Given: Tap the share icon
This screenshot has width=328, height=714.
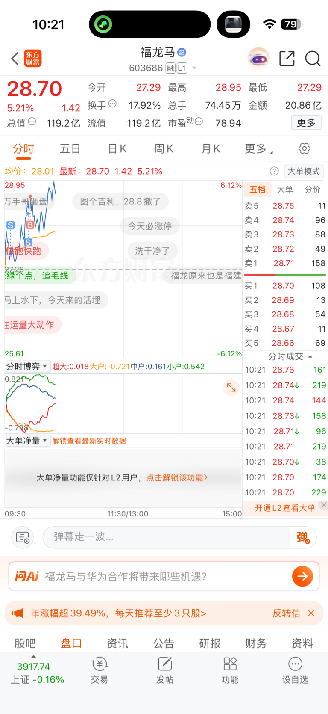Looking at the screenshot, I should click(x=287, y=59).
